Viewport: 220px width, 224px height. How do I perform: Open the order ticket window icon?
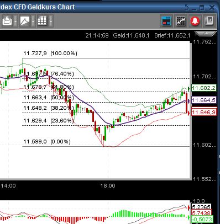click(x=166, y=21)
